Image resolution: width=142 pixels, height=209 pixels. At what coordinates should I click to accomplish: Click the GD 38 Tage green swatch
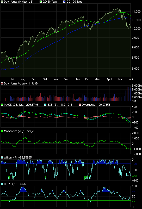(x=41, y=2)
